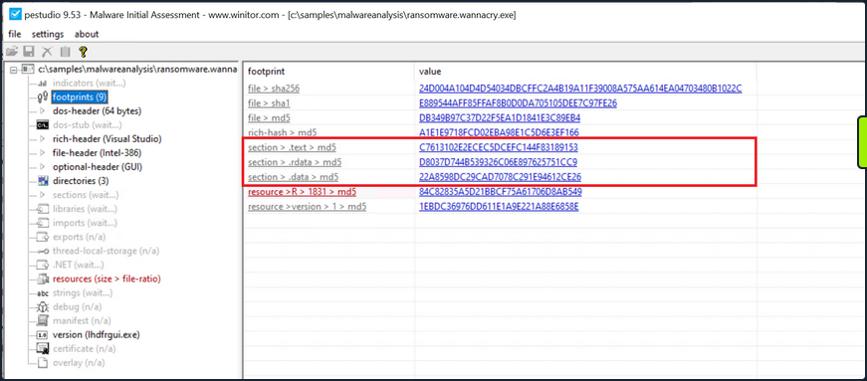867x381 pixels.
Task: Click the .NET icon in tree
Action: pos(43,265)
